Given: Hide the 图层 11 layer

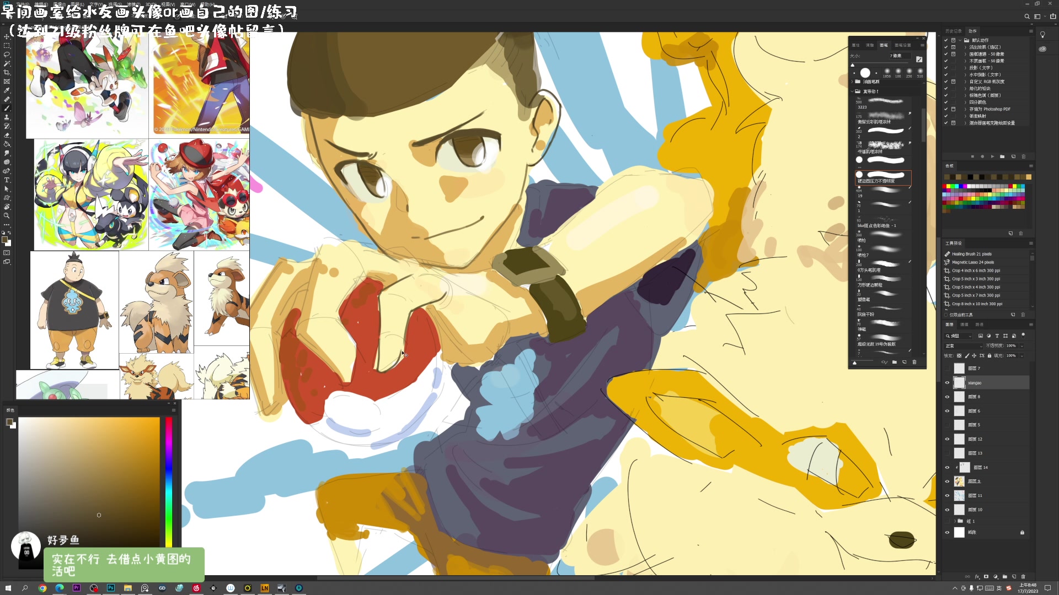Looking at the screenshot, I should 948,496.
